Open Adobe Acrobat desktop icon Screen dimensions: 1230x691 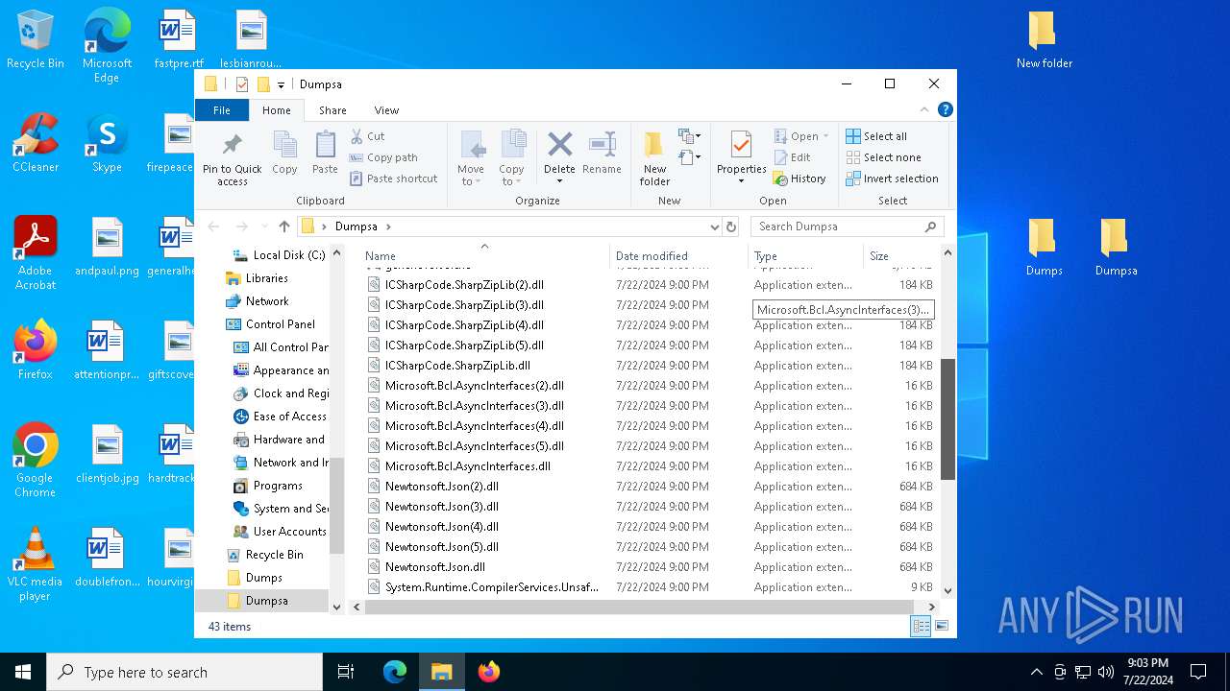[36, 252]
